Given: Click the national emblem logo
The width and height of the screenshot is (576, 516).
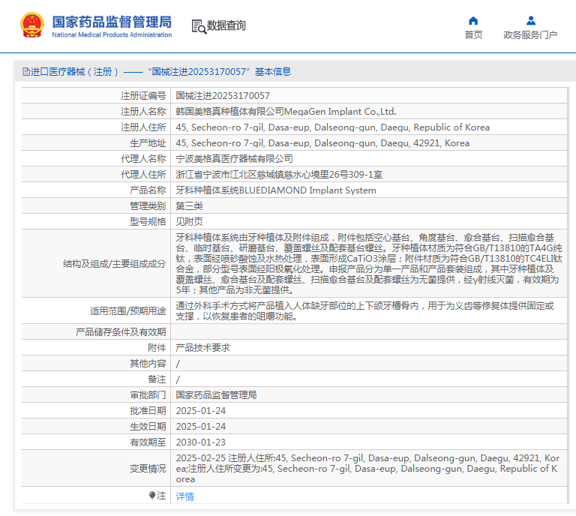Looking at the screenshot, I should pos(31,25).
